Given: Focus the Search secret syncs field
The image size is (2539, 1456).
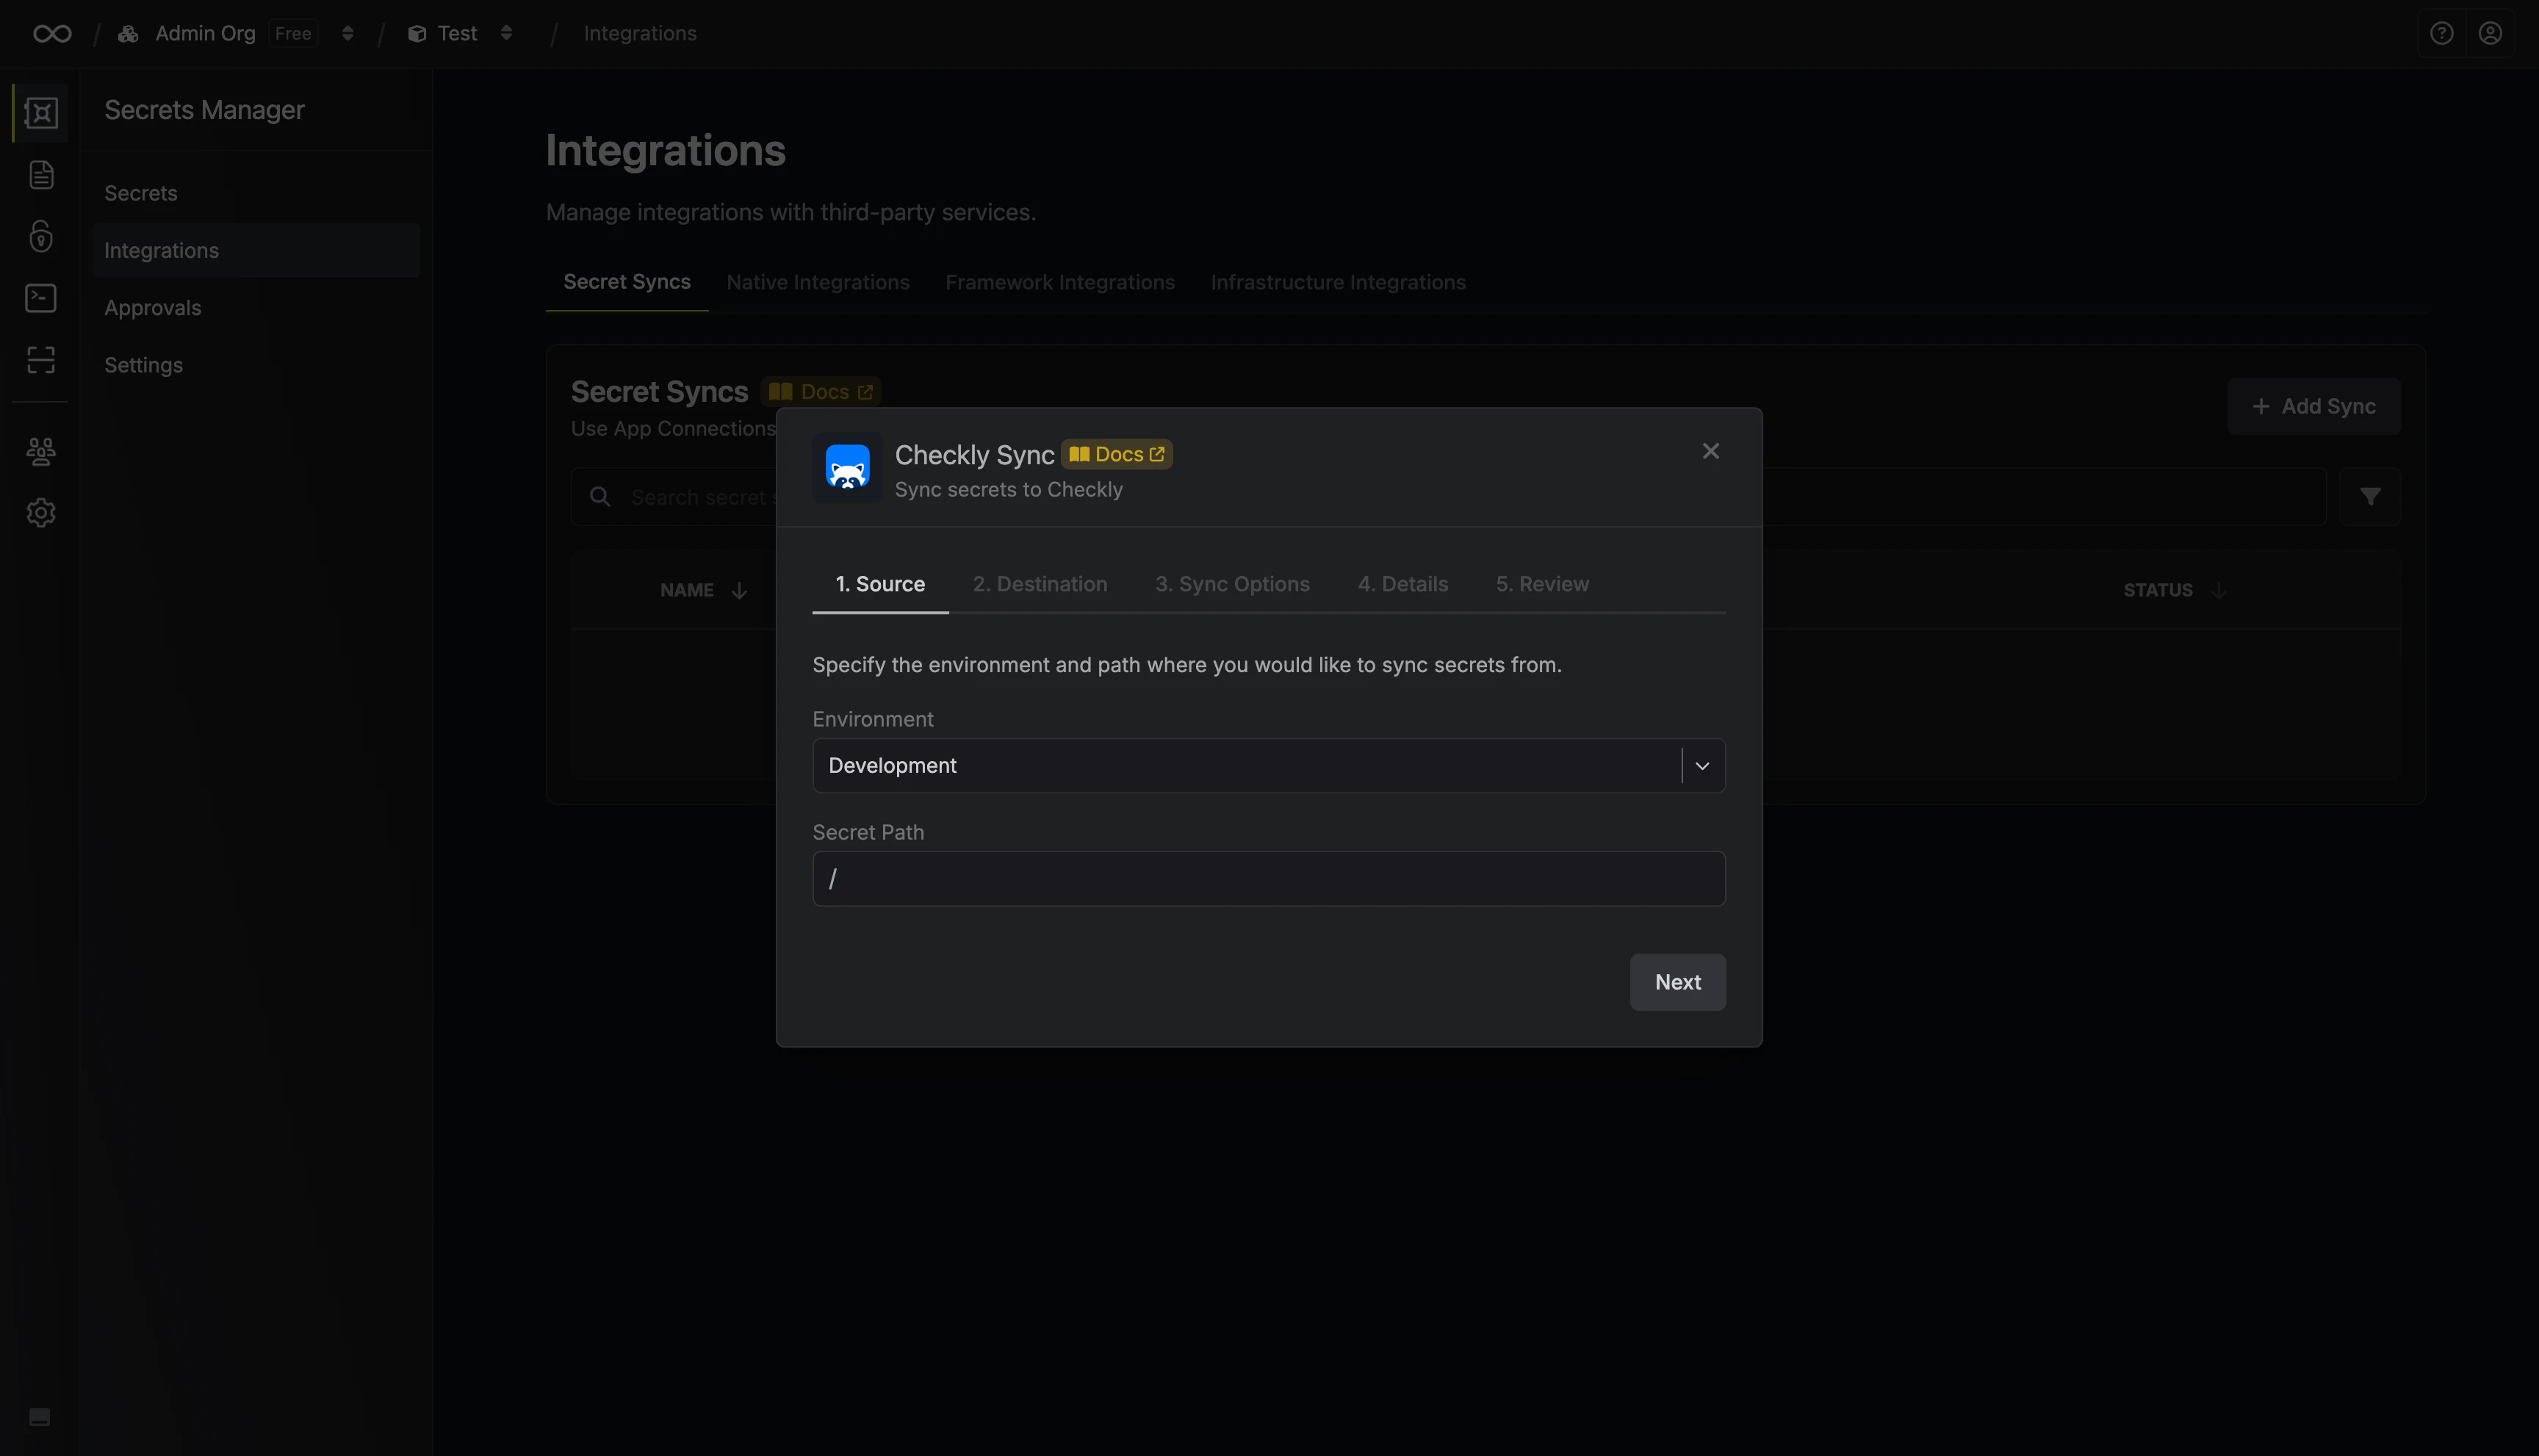Looking at the screenshot, I should 1448,497.
